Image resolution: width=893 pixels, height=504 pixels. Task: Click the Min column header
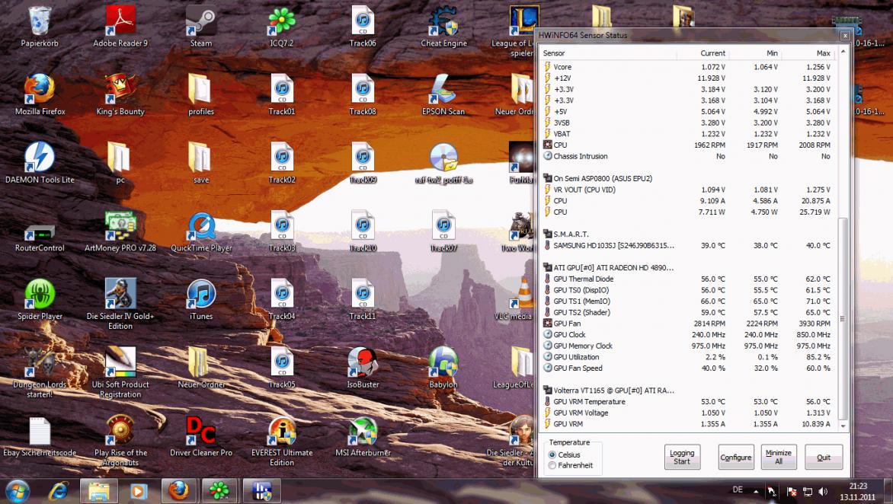click(x=755, y=53)
